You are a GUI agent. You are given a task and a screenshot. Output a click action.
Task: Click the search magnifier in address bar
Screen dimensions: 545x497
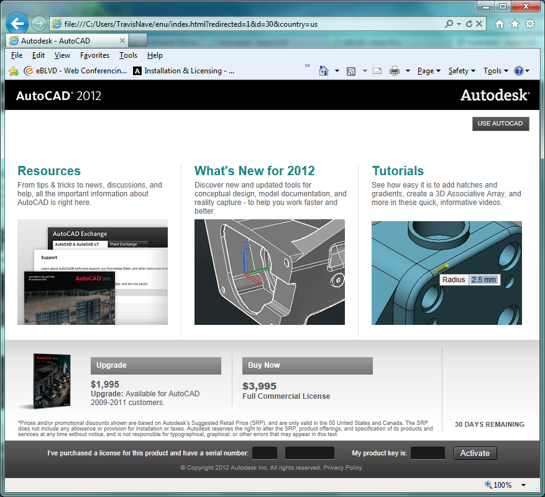(449, 24)
